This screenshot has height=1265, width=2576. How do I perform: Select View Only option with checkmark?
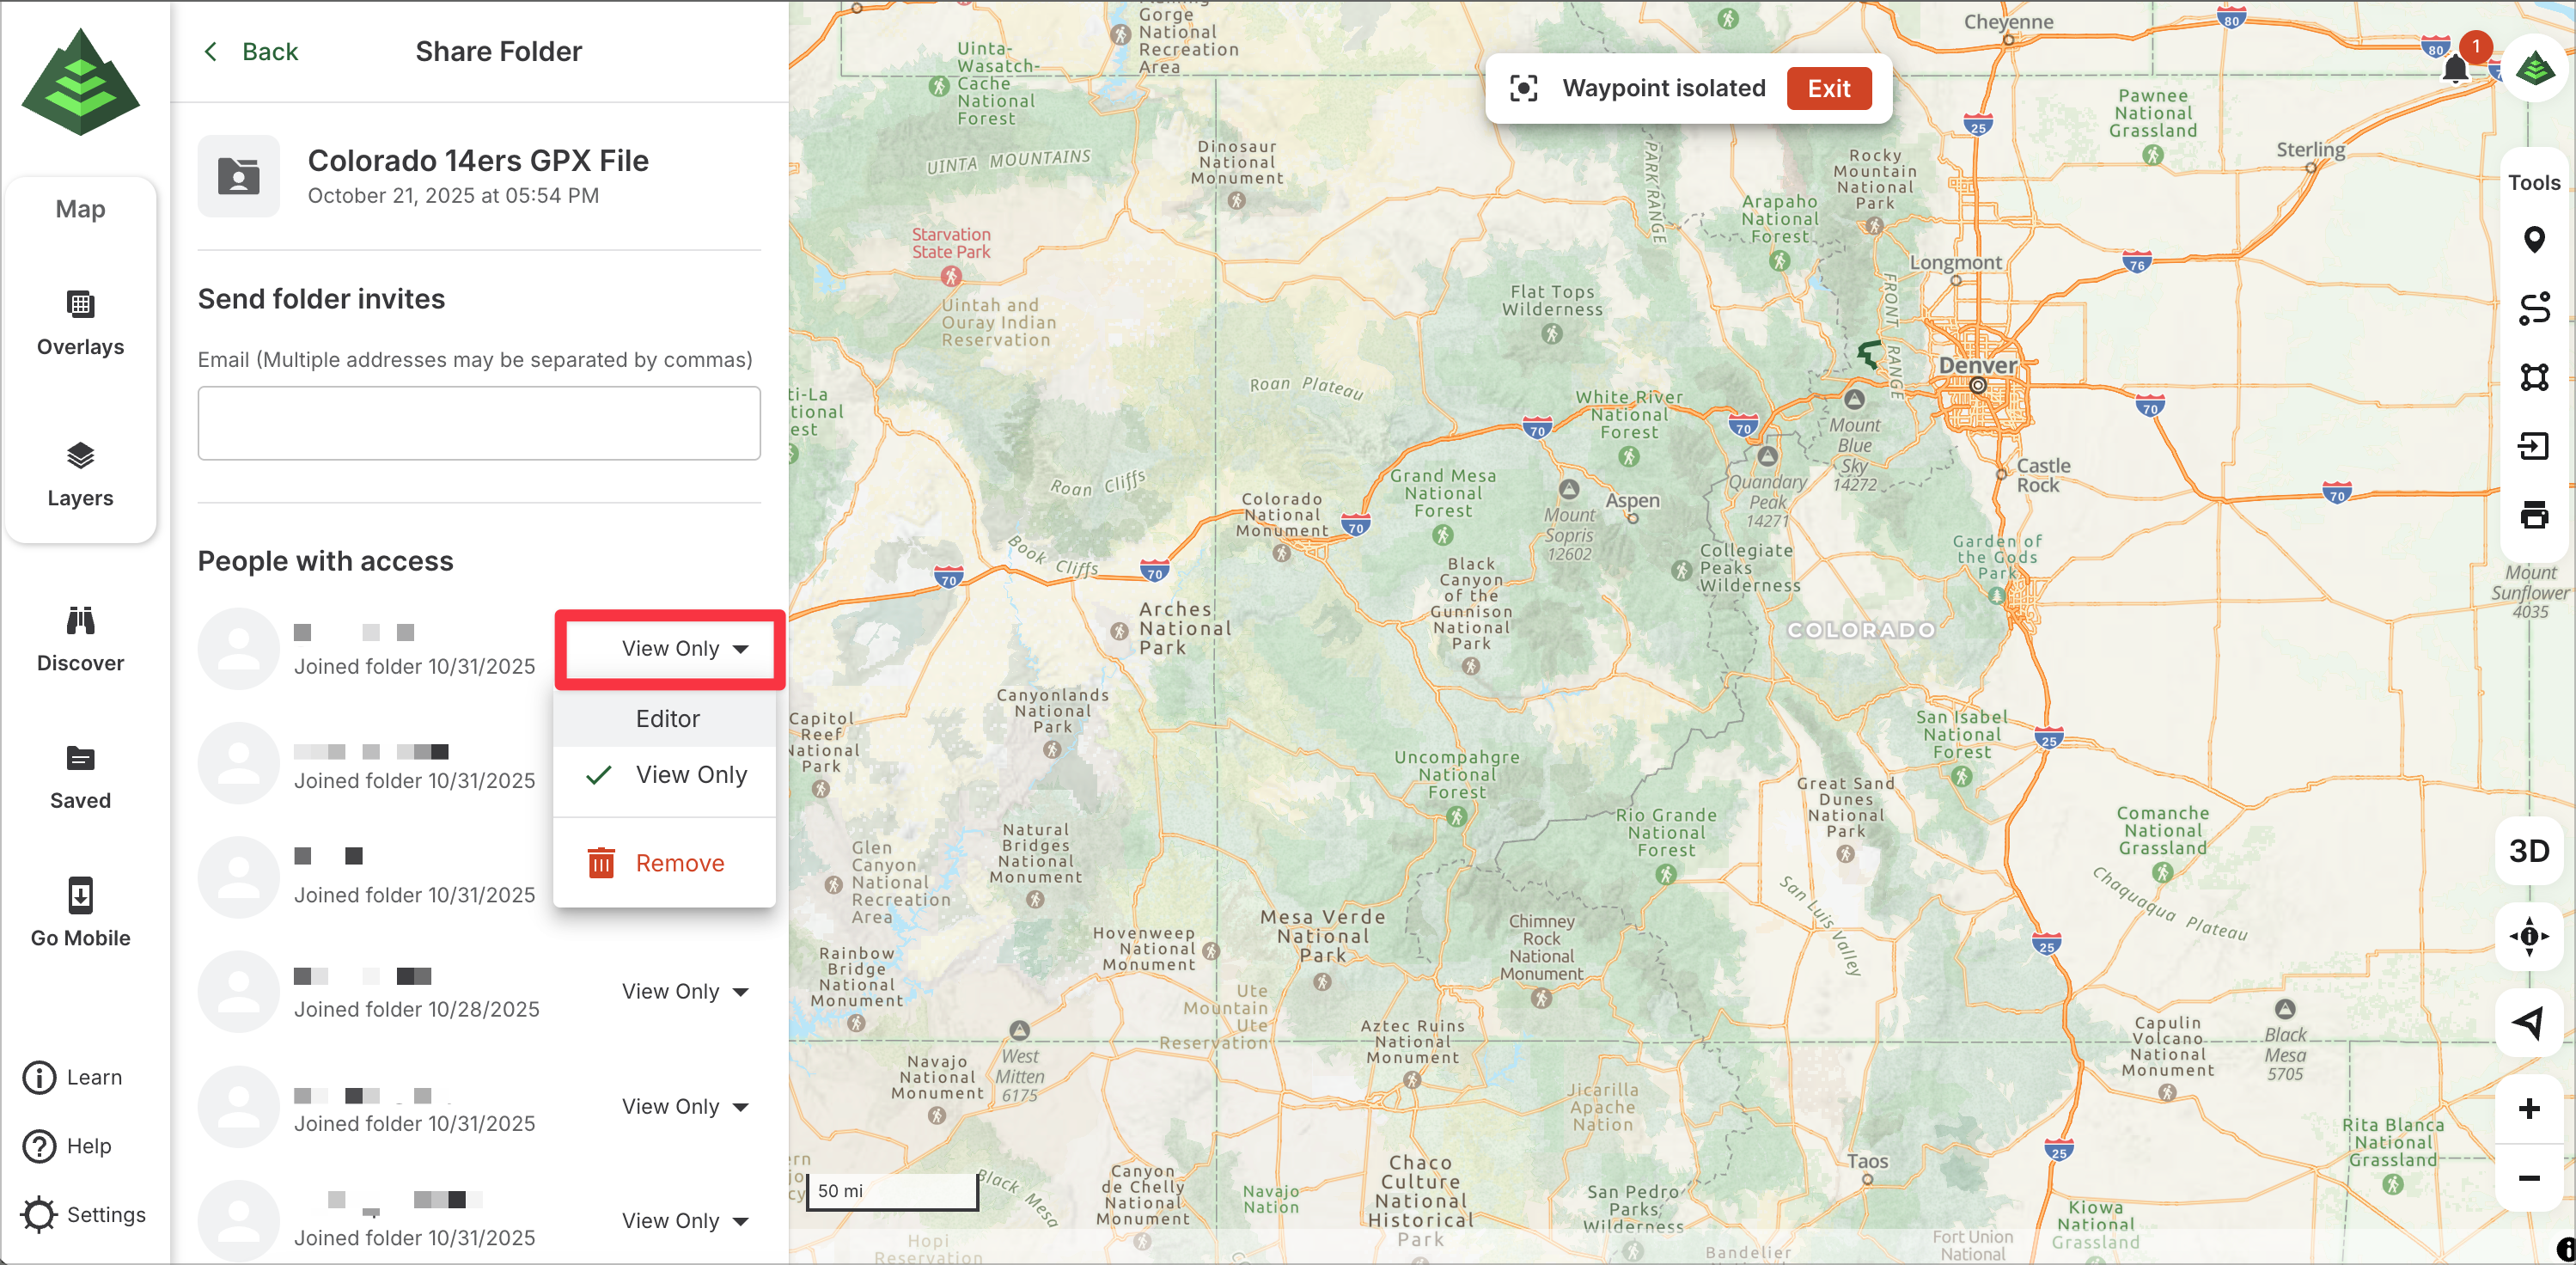pyautogui.click(x=690, y=775)
